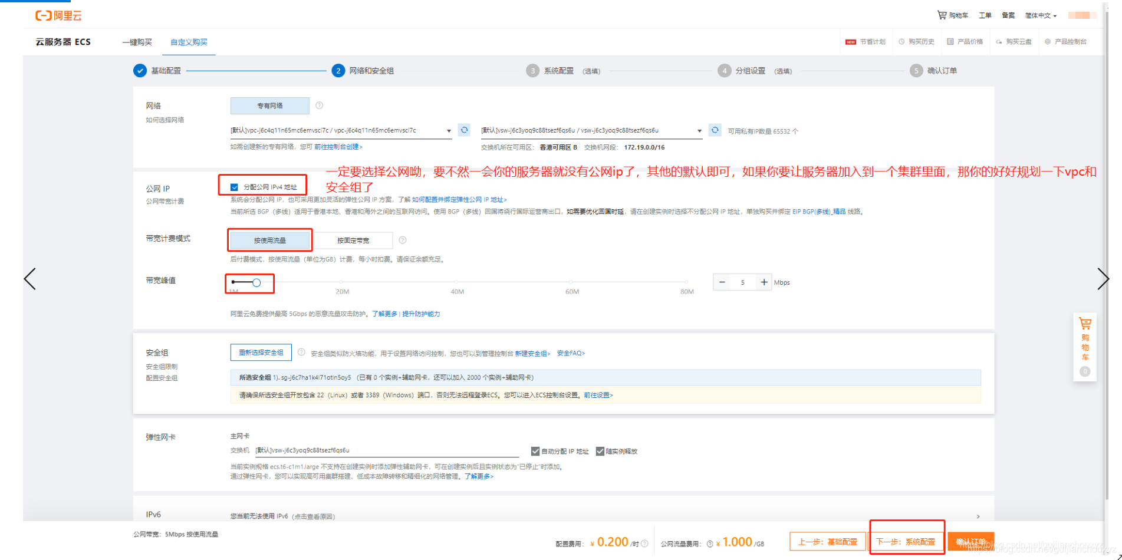The height and width of the screenshot is (560, 1122).
Task: Open 工单 in header menu
Action: [x=985, y=15]
